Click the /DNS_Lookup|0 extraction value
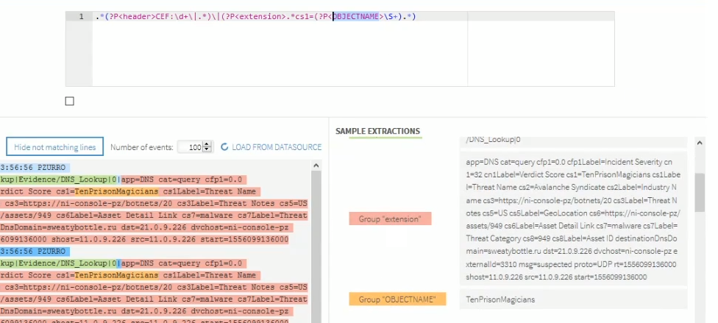 pyautogui.click(x=493, y=140)
